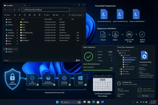The height and width of the screenshot is (105, 158).
Task: Click the Deploy workflow step icon
Action: tap(115, 35)
